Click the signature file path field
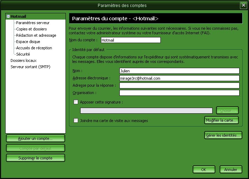 tap(146, 111)
